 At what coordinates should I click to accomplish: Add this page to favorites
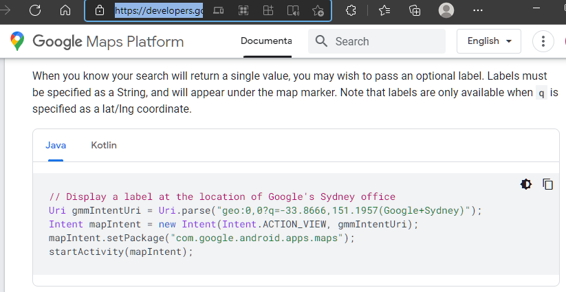pyautogui.click(x=318, y=10)
